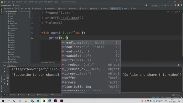This screenshot has width=183, height=103.
Task: Open the File menu
Action: [x=5, y=2]
